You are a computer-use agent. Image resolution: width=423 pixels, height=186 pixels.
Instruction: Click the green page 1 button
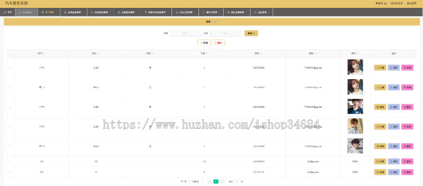pyautogui.click(x=216, y=182)
